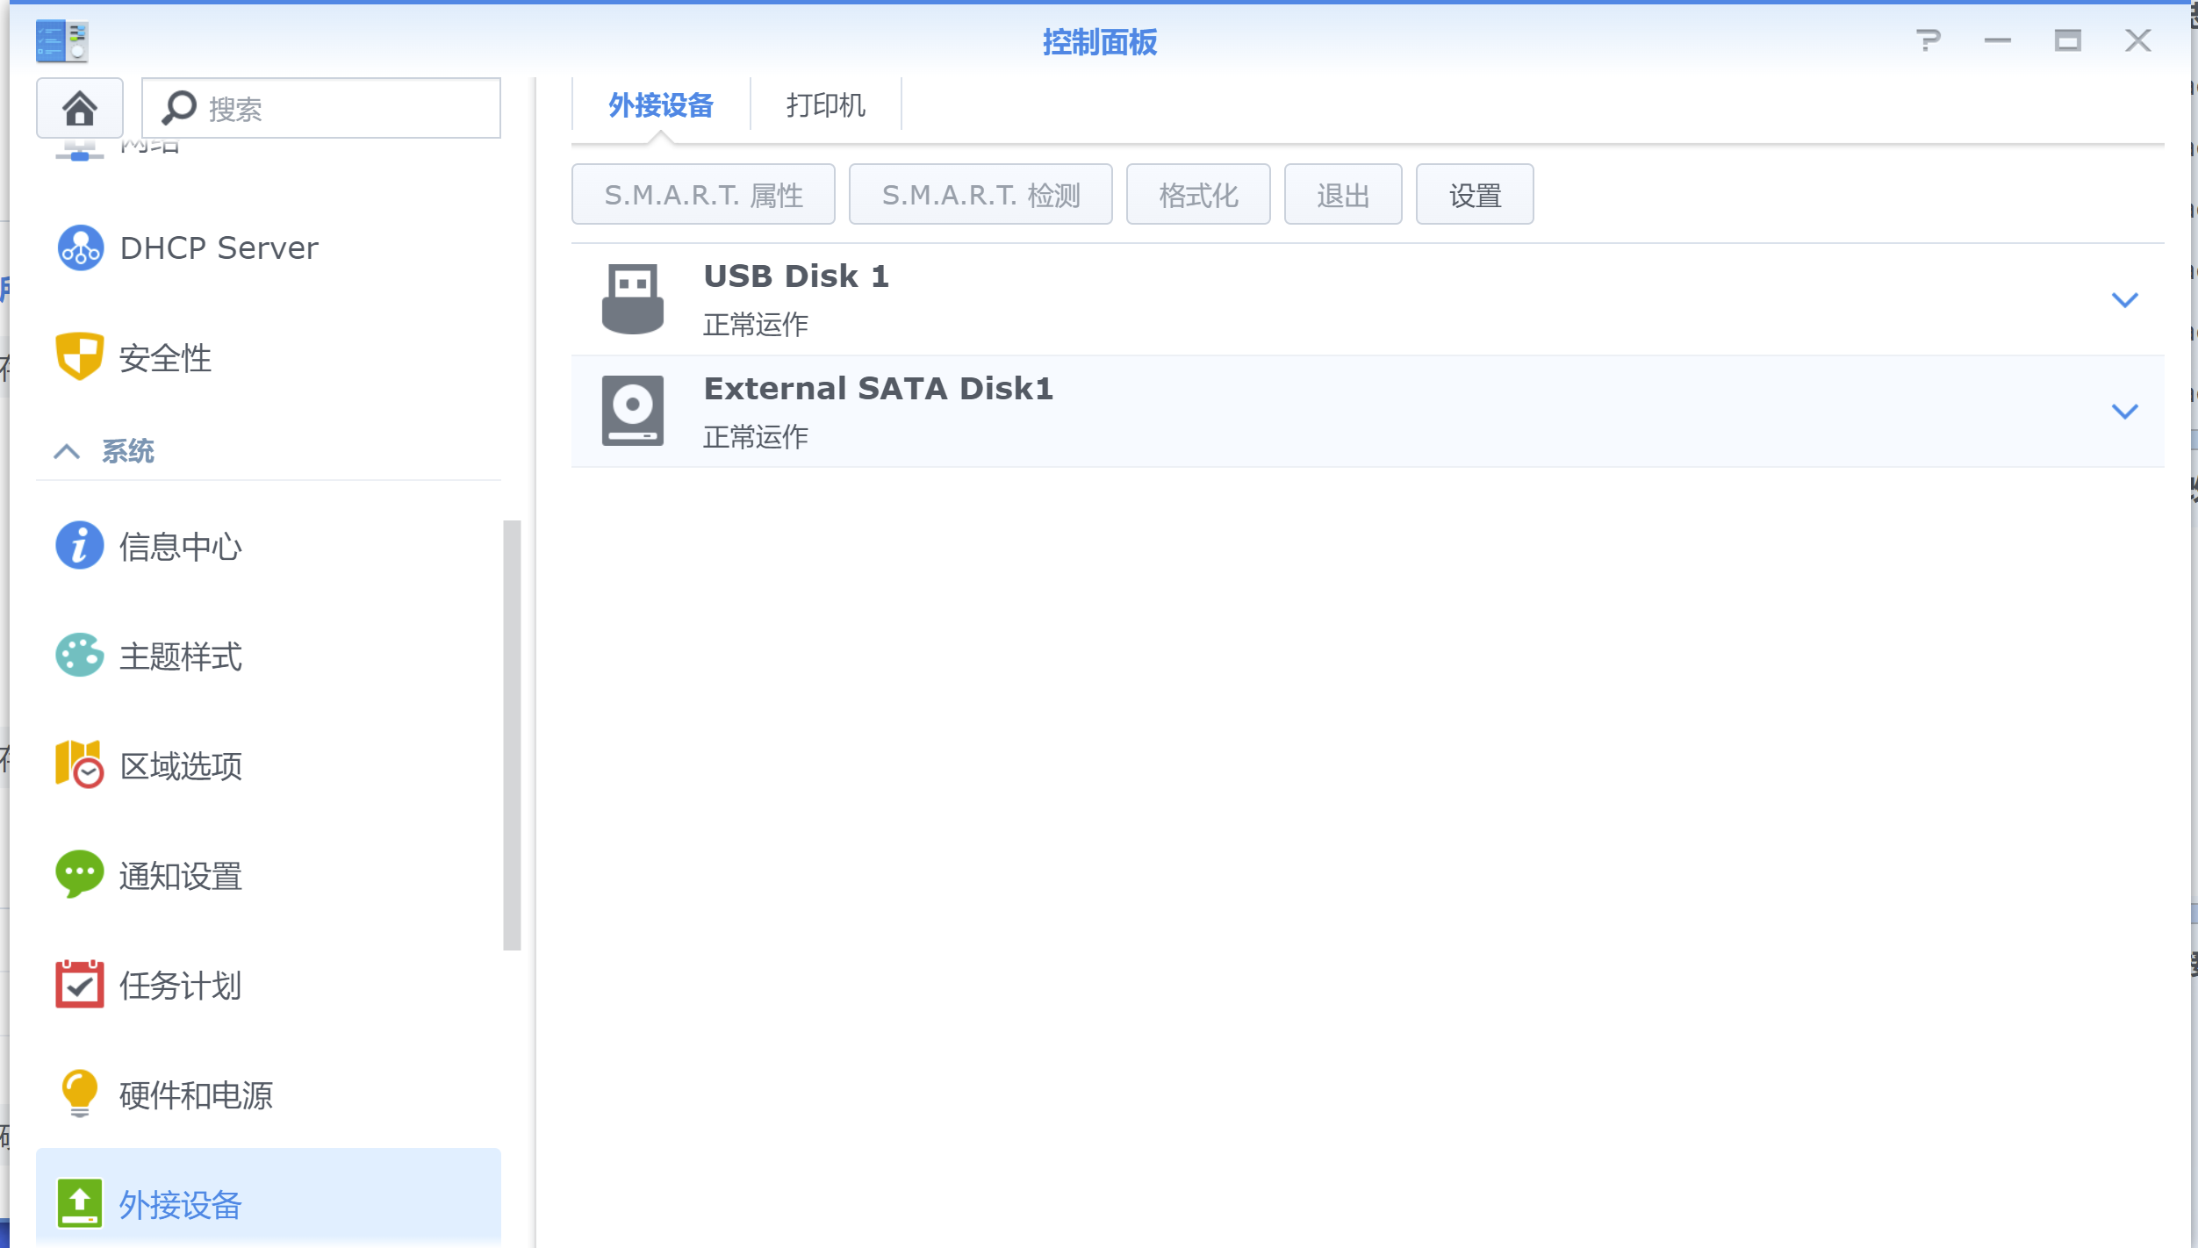The image size is (2198, 1248).
Task: Switch to the 外接设备 tab
Action: click(x=661, y=105)
